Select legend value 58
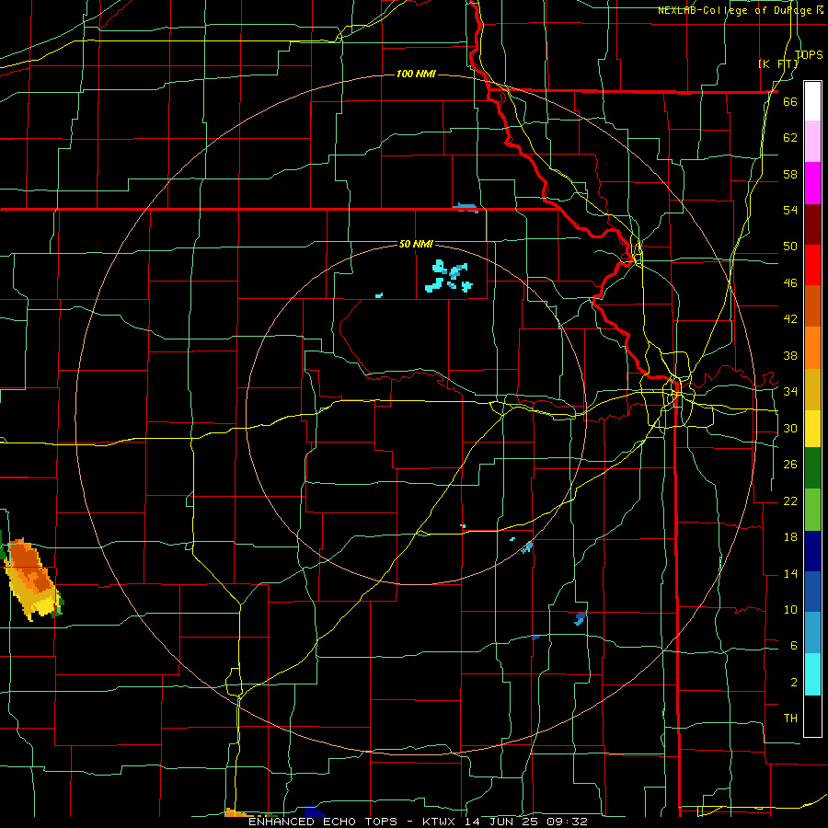The width and height of the screenshot is (828, 828). (790, 174)
